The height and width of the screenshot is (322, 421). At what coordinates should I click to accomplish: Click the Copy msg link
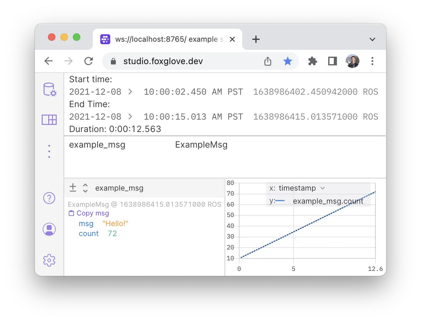tap(92, 213)
